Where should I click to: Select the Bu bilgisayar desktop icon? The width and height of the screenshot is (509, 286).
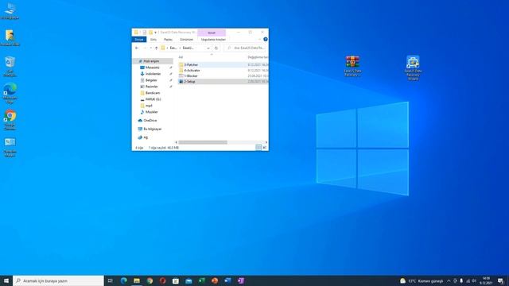[10, 11]
